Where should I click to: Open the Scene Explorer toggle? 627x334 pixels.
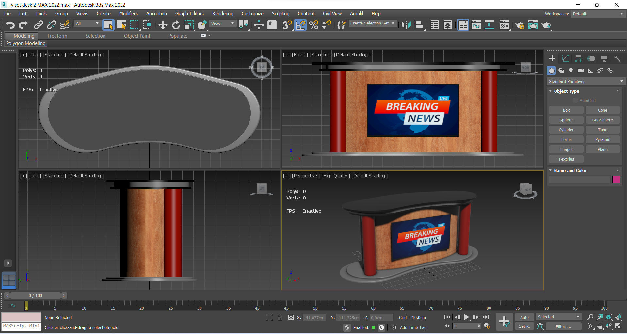coord(434,25)
